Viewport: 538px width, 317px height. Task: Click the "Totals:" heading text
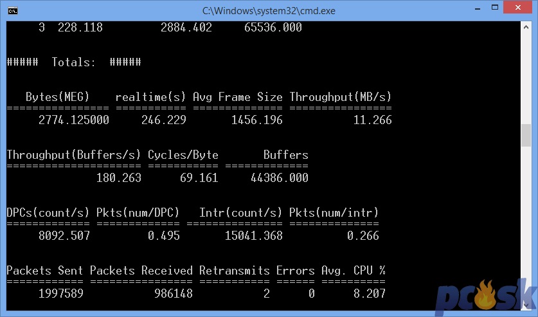click(73, 62)
